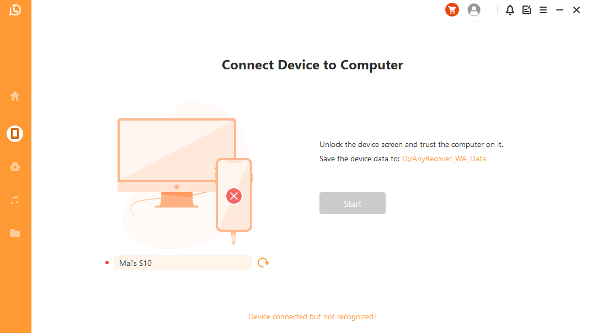The image size is (592, 333).
Task: Open the music note sidebar icon
Action: [x=15, y=200]
